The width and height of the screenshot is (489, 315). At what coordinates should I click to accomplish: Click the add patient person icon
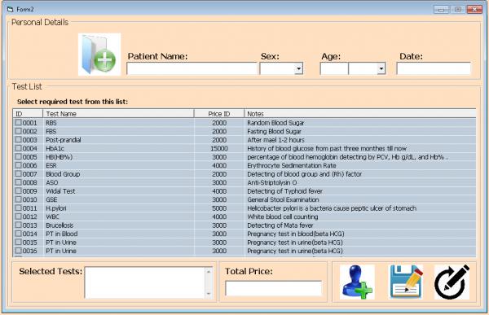click(357, 282)
